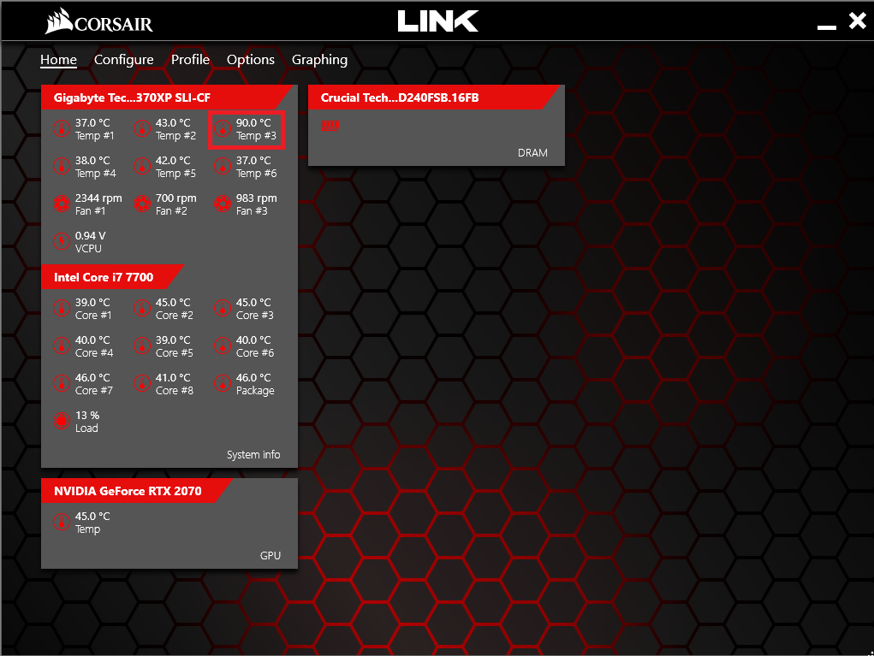Click the 13 % Load reading
The image size is (874, 656).
click(x=87, y=416)
